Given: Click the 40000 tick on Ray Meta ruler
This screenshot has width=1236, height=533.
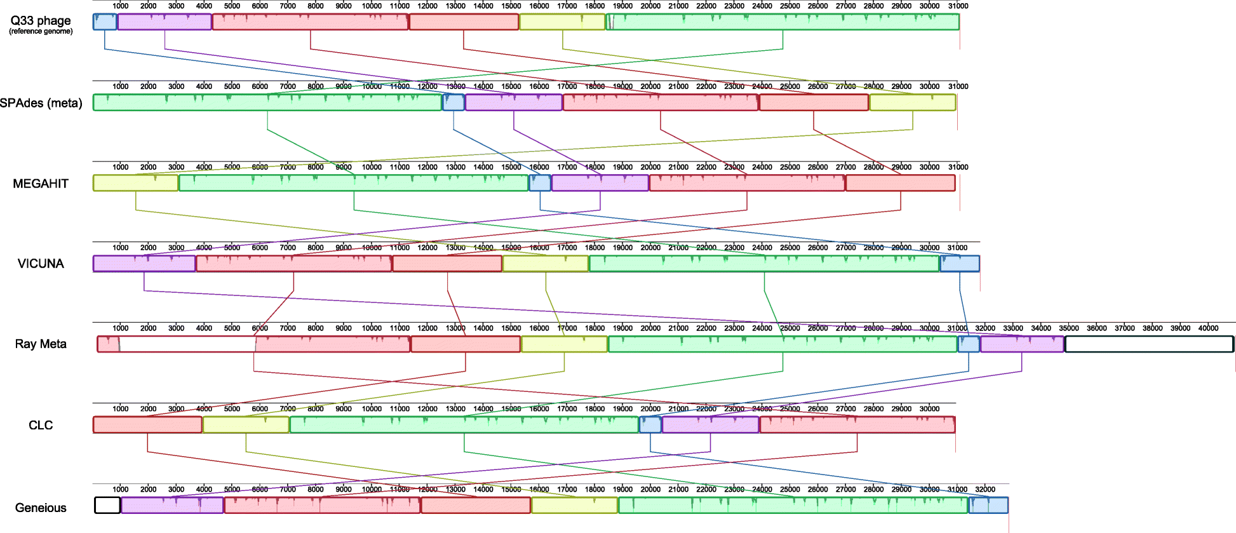Looking at the screenshot, I should [1208, 328].
